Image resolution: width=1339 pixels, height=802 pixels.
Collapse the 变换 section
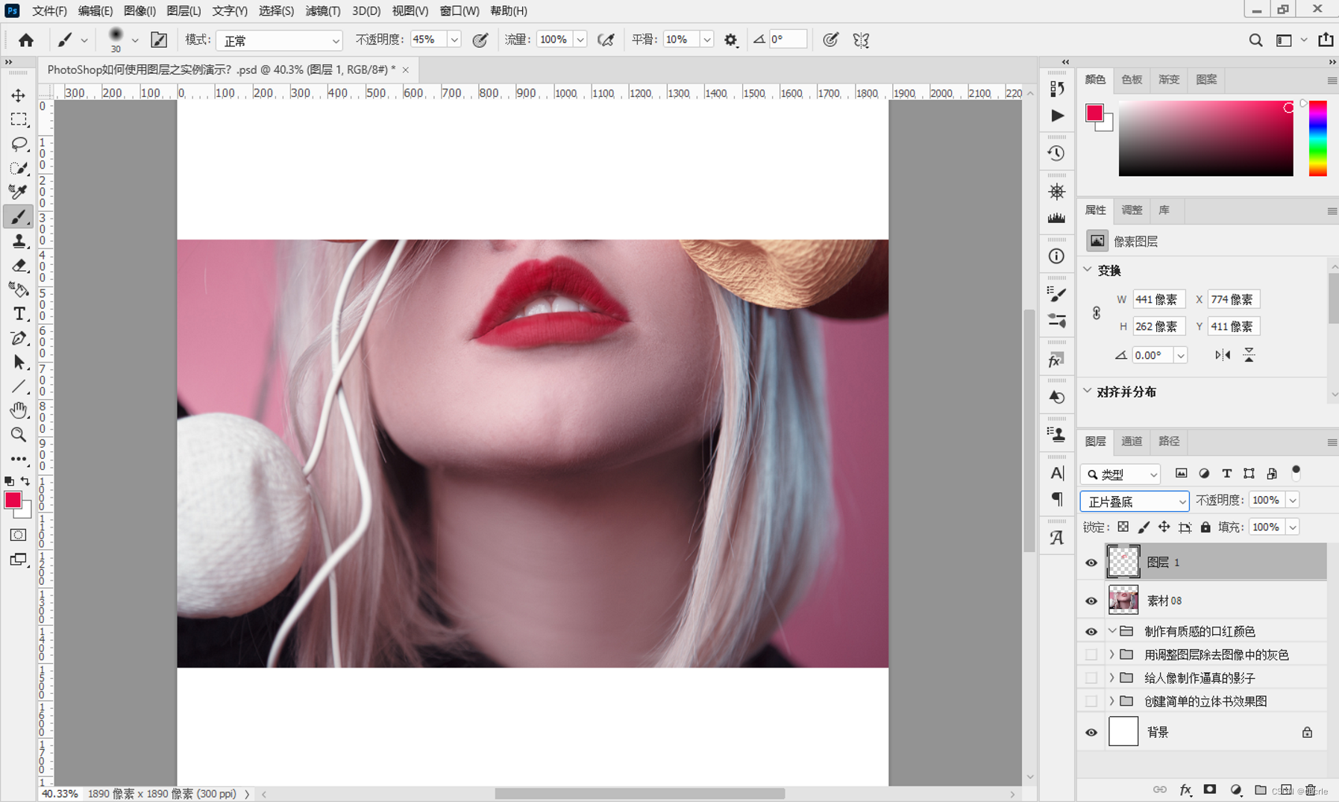coord(1088,270)
